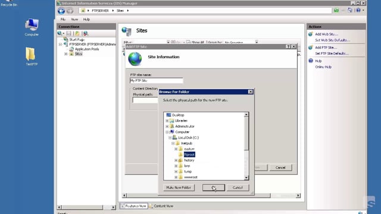Cancel the Browse For Folder dialog
The width and height of the screenshot is (381, 214).
click(x=238, y=188)
